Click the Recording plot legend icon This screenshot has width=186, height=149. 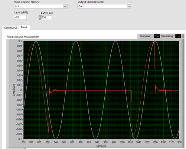pos(178,36)
